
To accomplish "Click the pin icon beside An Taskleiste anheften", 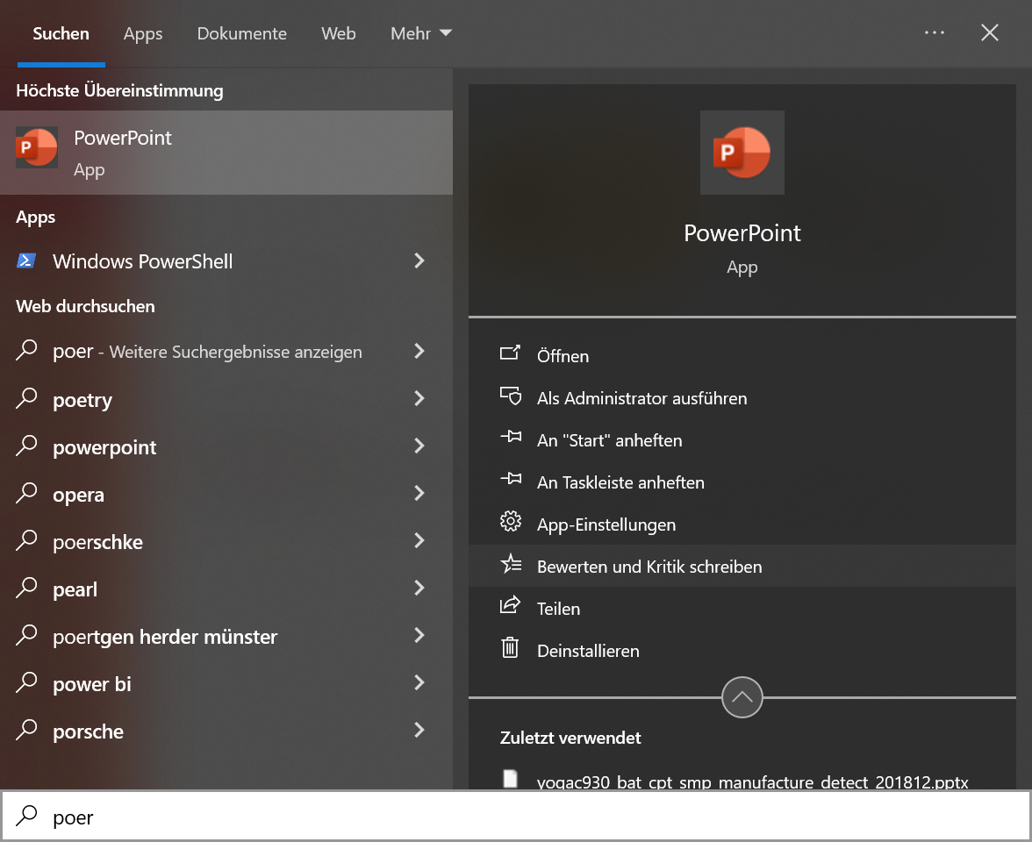I will [510, 481].
